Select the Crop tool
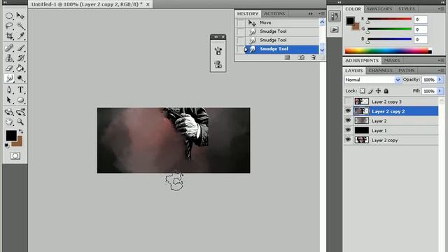The image size is (448, 252). click(x=9, y=36)
